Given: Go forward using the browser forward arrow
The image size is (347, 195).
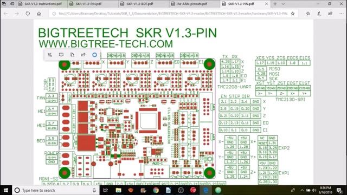Looking at the screenshot, I should (17, 14).
